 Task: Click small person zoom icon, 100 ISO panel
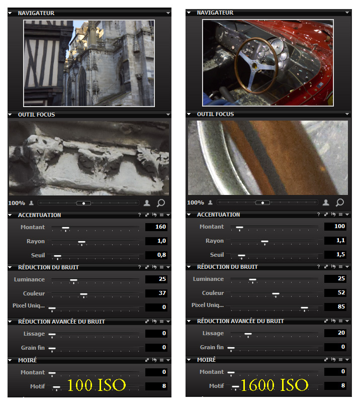pyautogui.click(x=31, y=203)
